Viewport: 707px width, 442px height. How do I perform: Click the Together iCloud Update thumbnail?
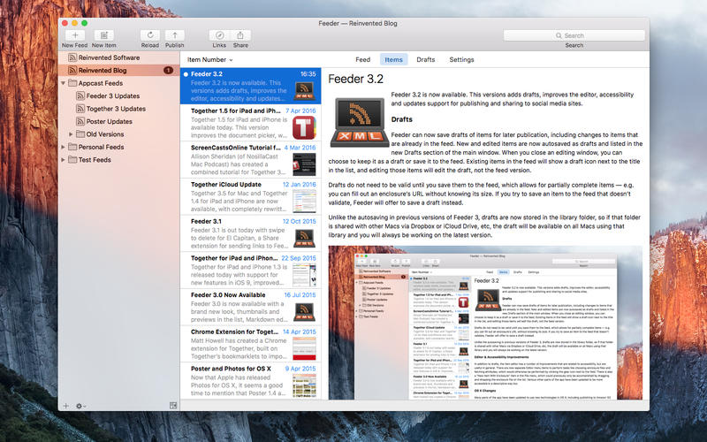[304, 202]
